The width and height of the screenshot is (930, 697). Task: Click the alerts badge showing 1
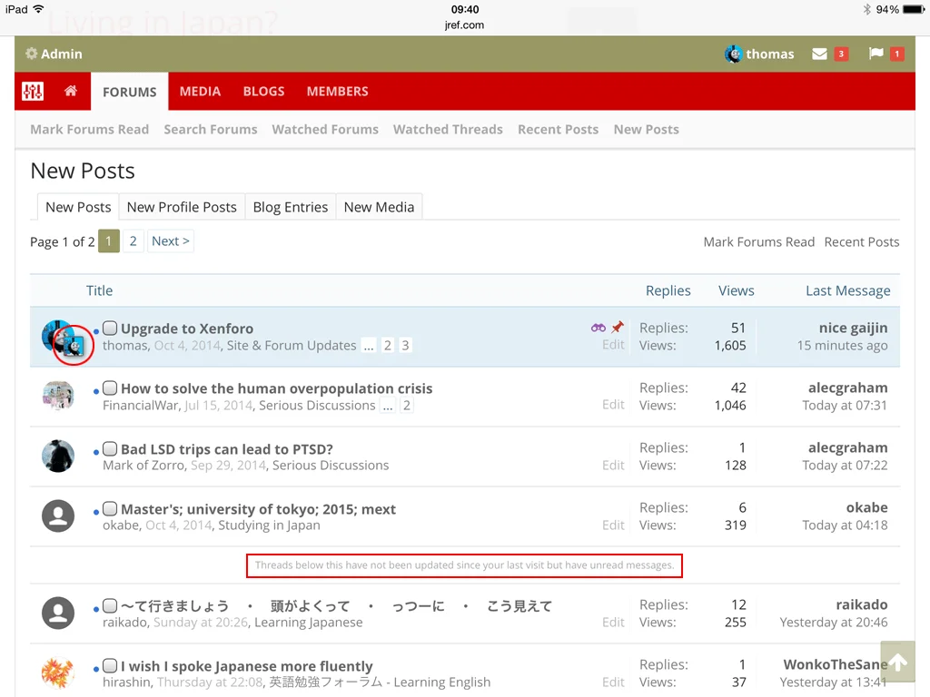pos(896,54)
